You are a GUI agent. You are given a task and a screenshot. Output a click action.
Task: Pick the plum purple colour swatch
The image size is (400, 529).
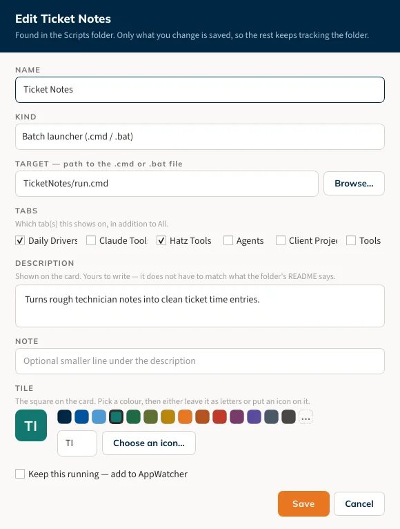237,417
